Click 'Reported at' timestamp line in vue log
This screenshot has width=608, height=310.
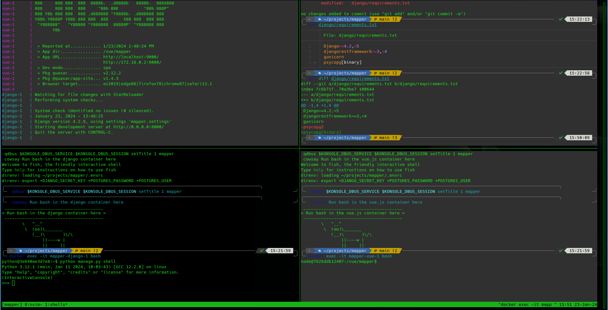tap(96, 46)
